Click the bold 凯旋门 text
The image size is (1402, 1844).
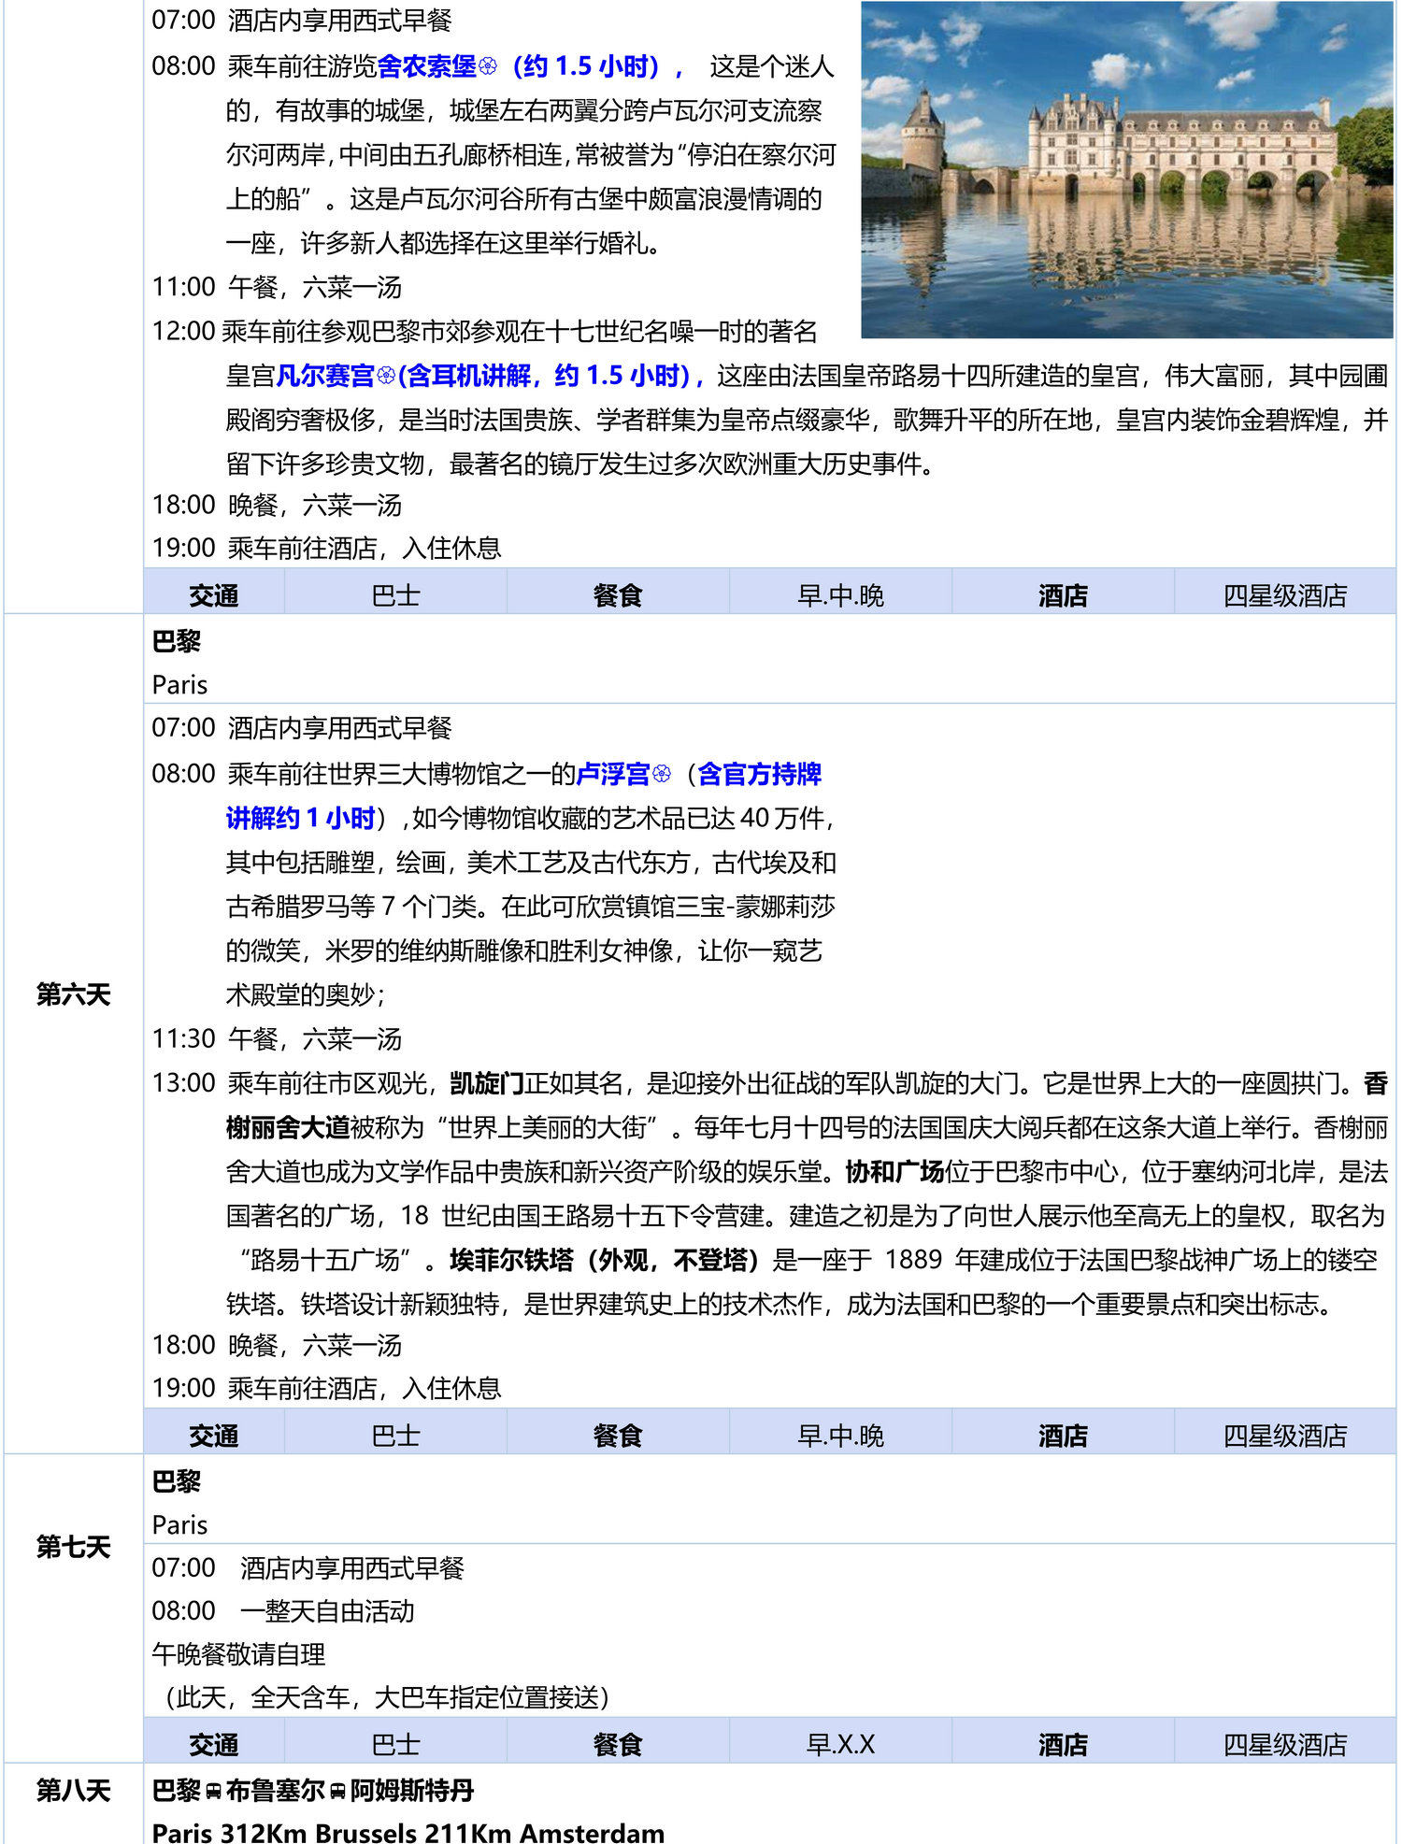click(487, 1083)
